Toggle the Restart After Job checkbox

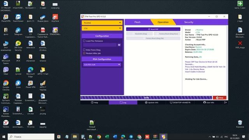click(x=84, y=53)
